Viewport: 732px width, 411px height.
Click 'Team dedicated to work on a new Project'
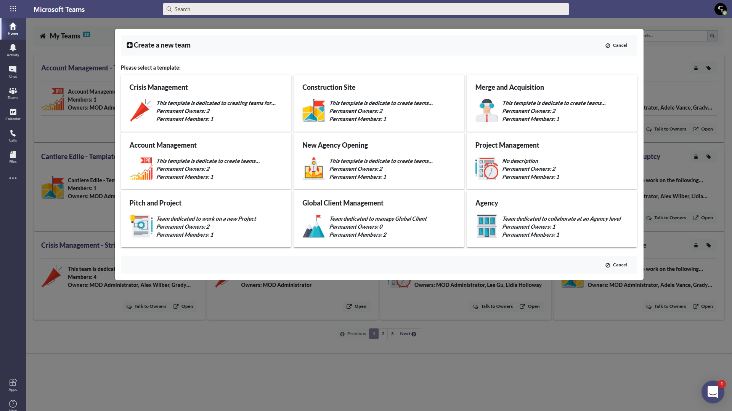point(206,219)
